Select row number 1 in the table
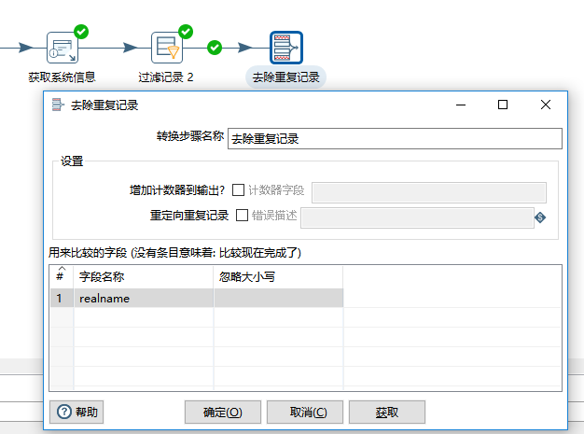The width and height of the screenshot is (584, 434). pos(62,299)
